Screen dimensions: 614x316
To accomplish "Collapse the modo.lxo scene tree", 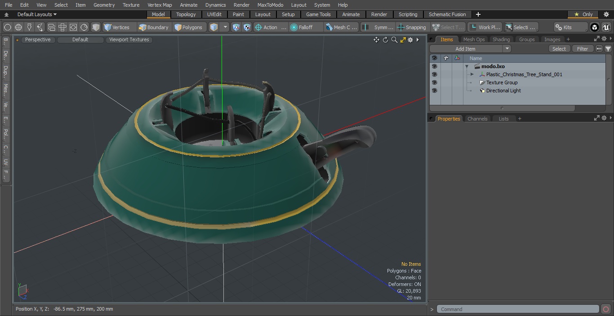I will pyautogui.click(x=467, y=66).
